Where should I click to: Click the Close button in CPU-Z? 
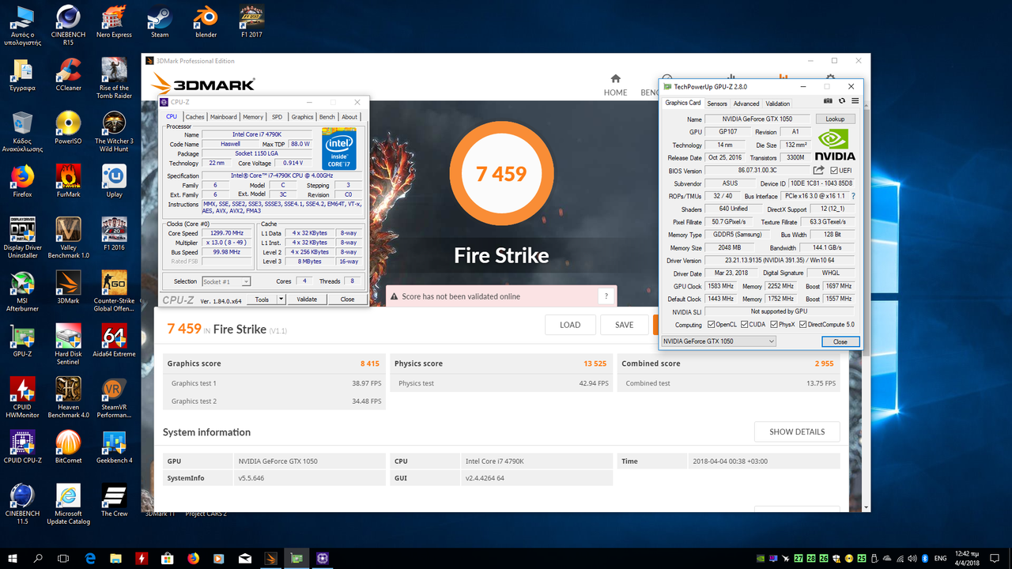(x=347, y=300)
